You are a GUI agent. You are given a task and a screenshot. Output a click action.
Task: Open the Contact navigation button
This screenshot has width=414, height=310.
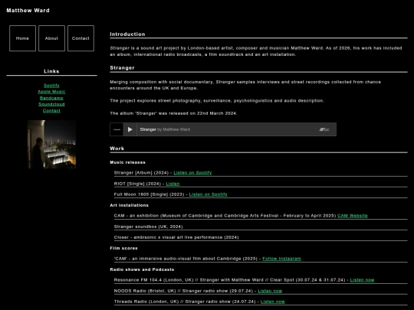tap(80, 38)
